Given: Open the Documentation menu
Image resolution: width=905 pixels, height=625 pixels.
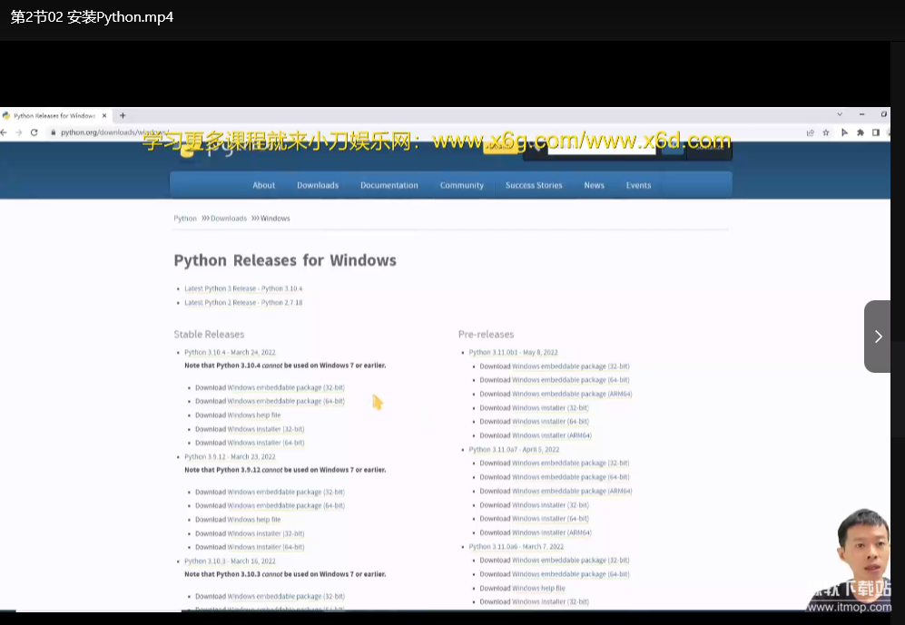Looking at the screenshot, I should click(389, 185).
